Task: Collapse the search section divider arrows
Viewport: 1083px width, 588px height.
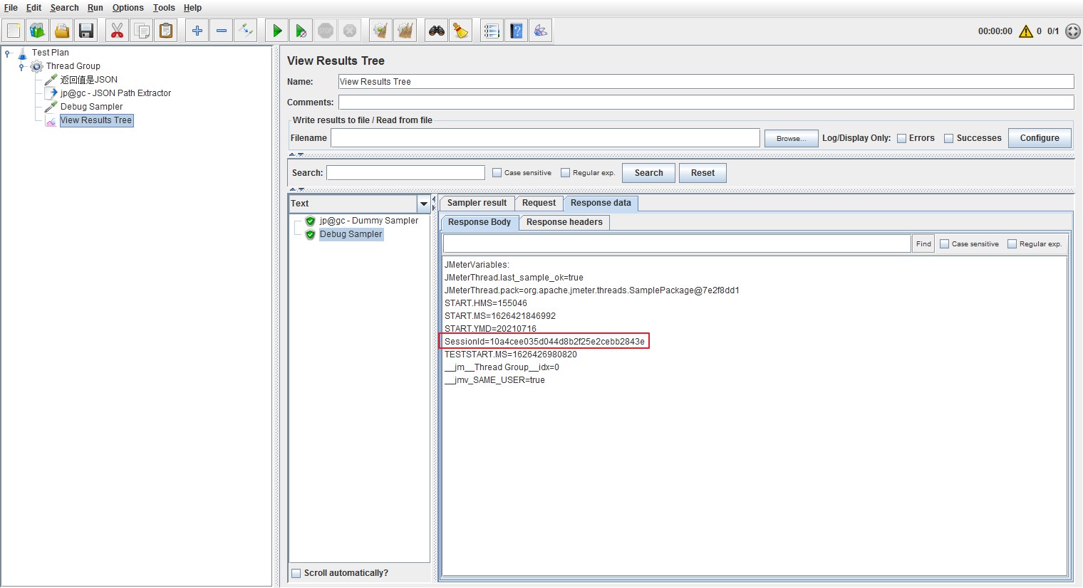Action: click(296, 189)
